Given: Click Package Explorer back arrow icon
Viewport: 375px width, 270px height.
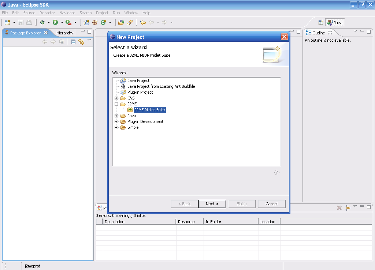Looking at the screenshot, I should pyautogui.click(x=45, y=42).
